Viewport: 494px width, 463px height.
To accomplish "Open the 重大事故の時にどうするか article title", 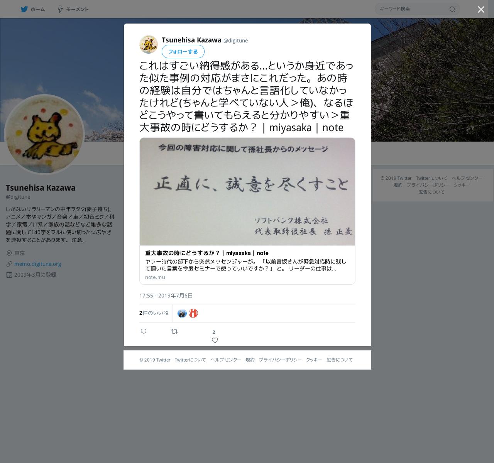I will (x=207, y=253).
